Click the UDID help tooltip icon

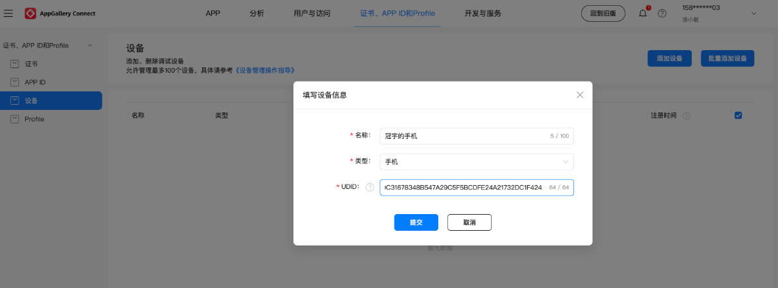[x=369, y=187]
